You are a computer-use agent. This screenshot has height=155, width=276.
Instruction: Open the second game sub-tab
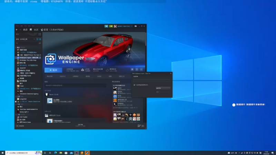[x=62, y=76]
